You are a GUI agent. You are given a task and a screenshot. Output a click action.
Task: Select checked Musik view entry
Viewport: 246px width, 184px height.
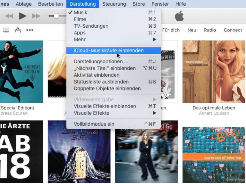pyautogui.click(x=114, y=12)
